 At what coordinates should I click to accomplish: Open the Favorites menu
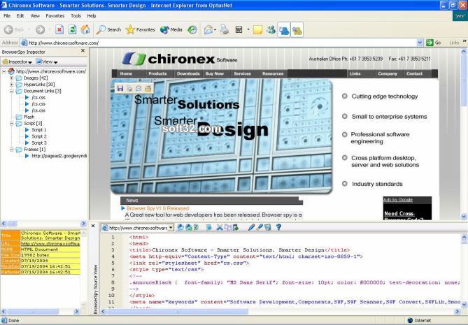pos(55,16)
